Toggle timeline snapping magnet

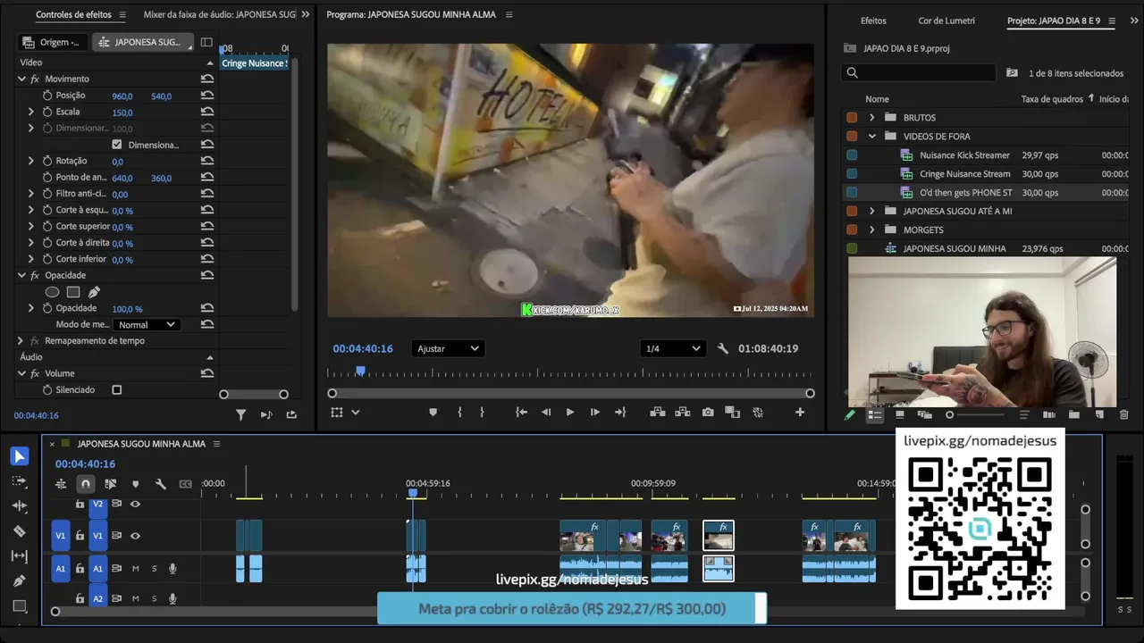(86, 484)
